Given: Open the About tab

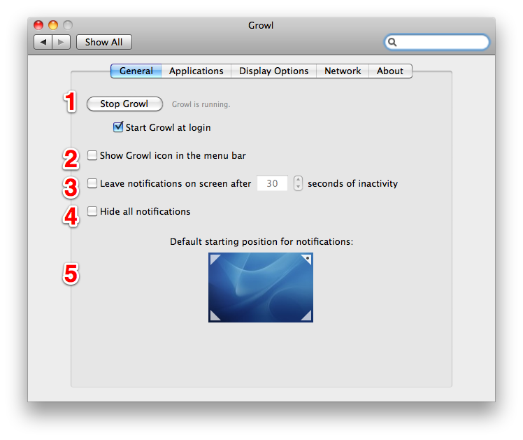Looking at the screenshot, I should click(389, 71).
